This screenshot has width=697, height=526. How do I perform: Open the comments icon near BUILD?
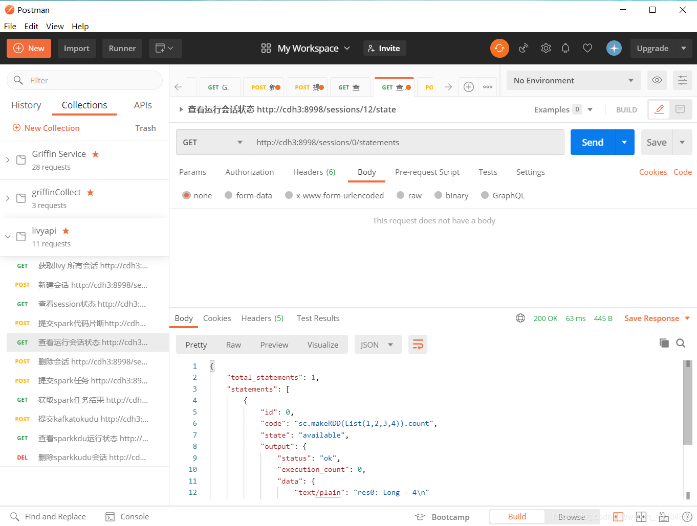[x=680, y=109]
